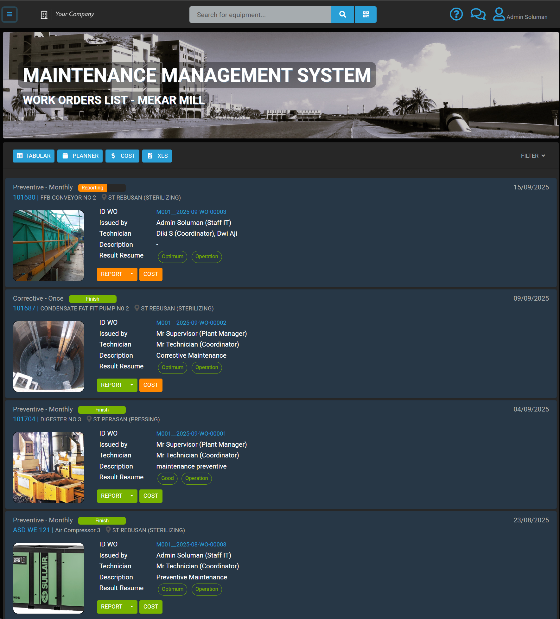Open equipment link 101680
Screen dimensions: 560x619
tap(24, 197)
